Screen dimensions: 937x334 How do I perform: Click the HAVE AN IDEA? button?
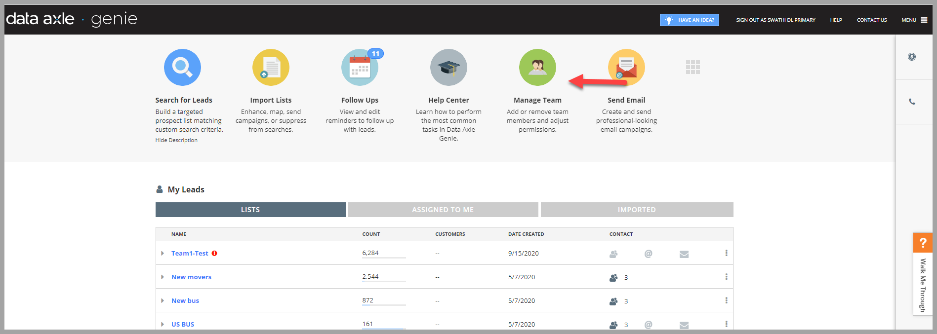[x=690, y=20]
